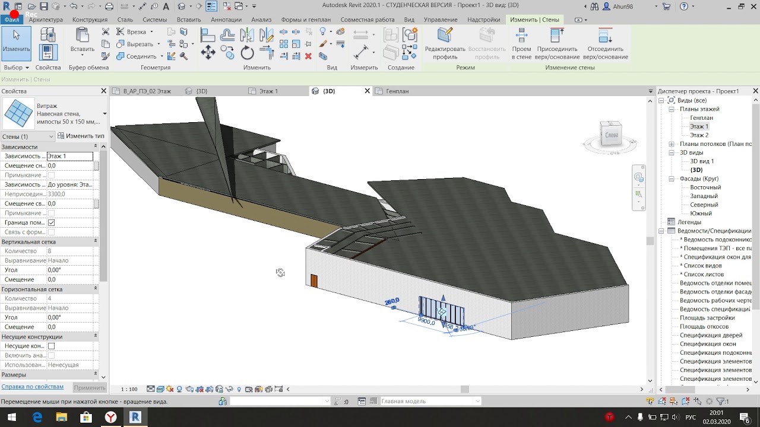Screen dimensions: 760x427
Task: Collapse the Фасады (Круг) tree node
Action: [672, 179]
